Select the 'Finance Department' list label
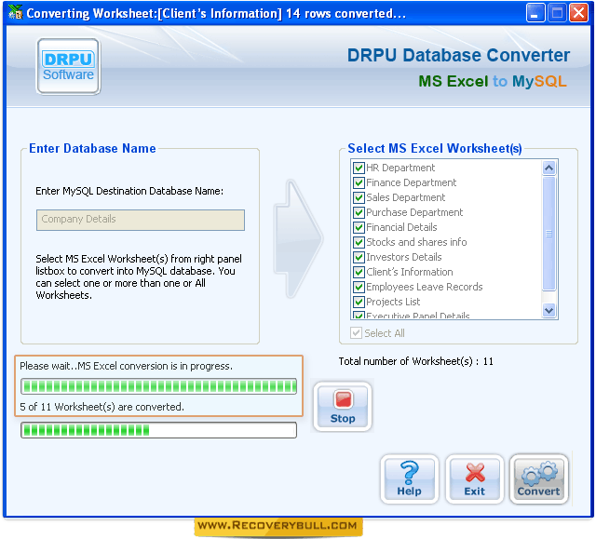This screenshot has height=539, width=596. (412, 182)
